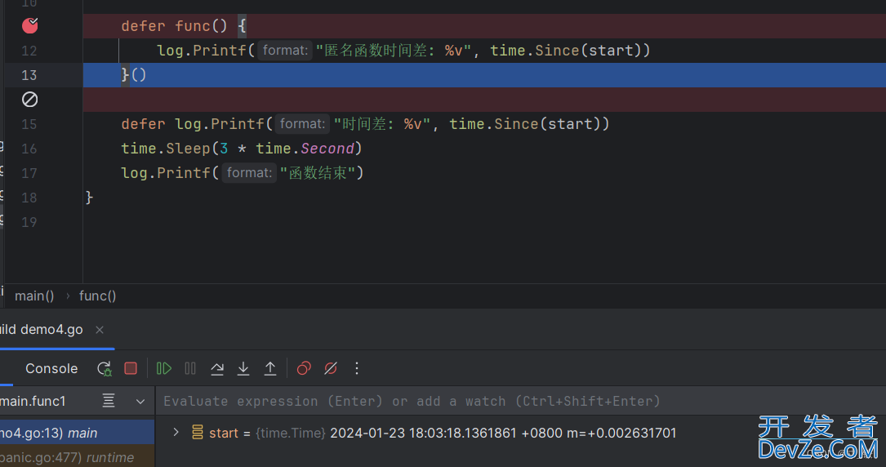Click time.Second on the Sleep line
Screen dimensions: 886x467
click(x=305, y=149)
